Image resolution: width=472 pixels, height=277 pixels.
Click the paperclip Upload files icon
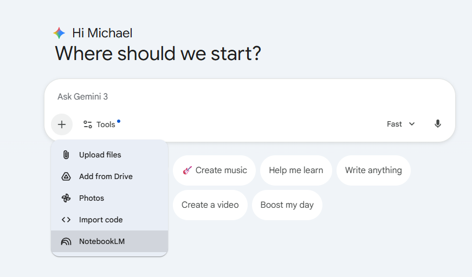coord(66,155)
